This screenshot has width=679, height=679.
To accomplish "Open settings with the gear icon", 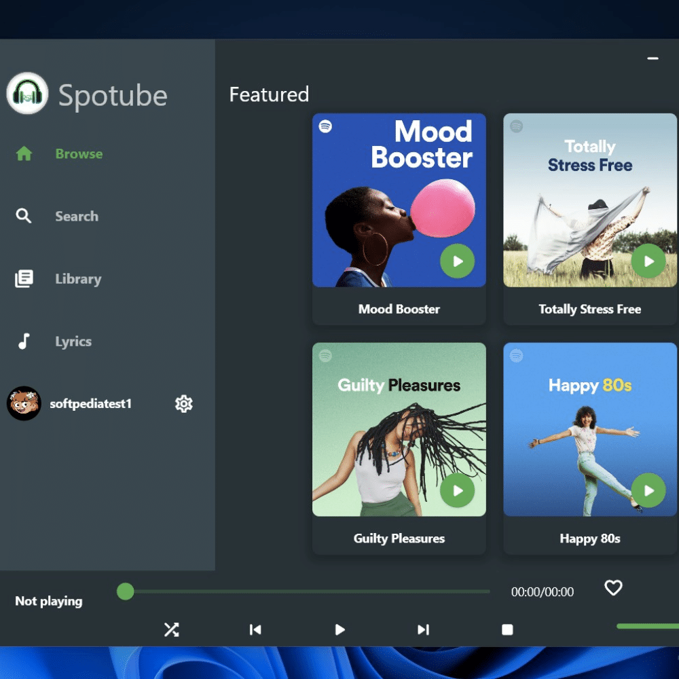I will (x=183, y=403).
